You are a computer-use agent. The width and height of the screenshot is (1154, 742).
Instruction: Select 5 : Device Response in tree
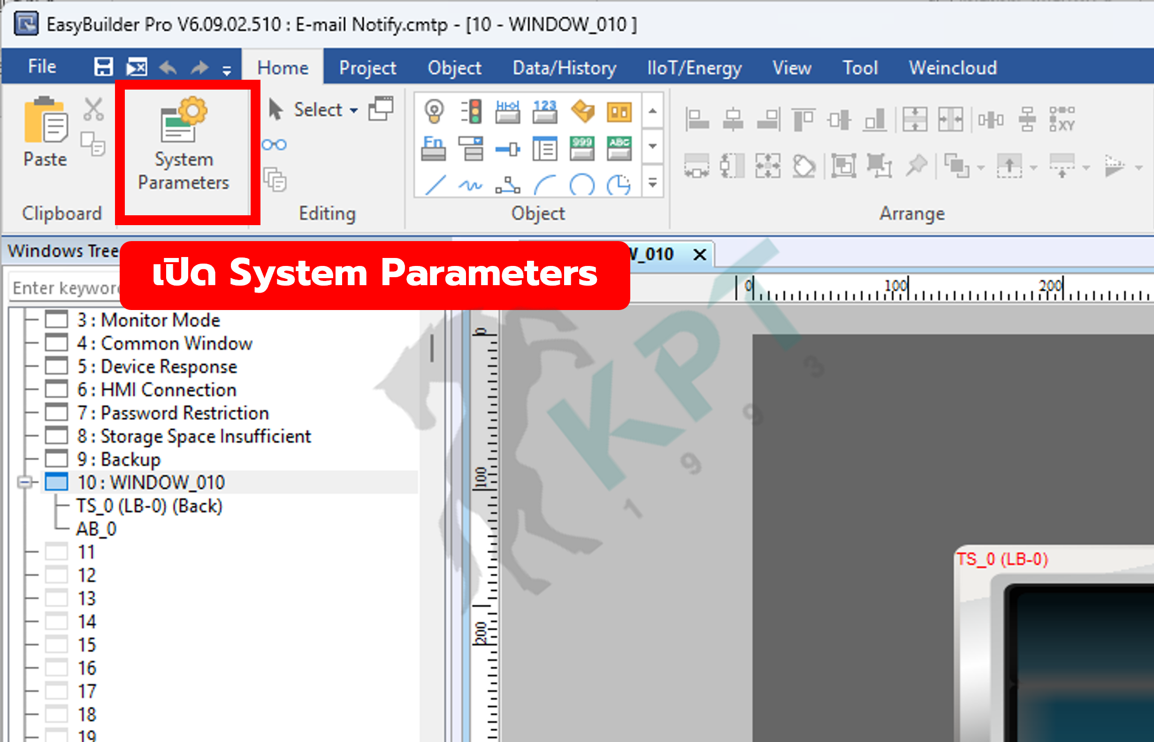pyautogui.click(x=157, y=367)
